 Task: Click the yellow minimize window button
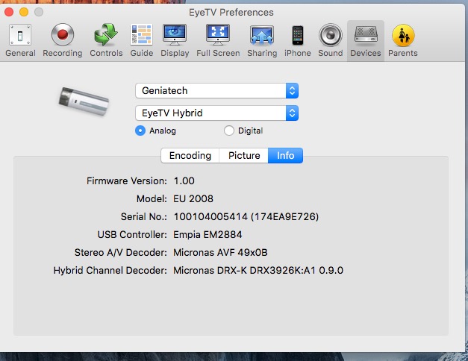click(24, 12)
